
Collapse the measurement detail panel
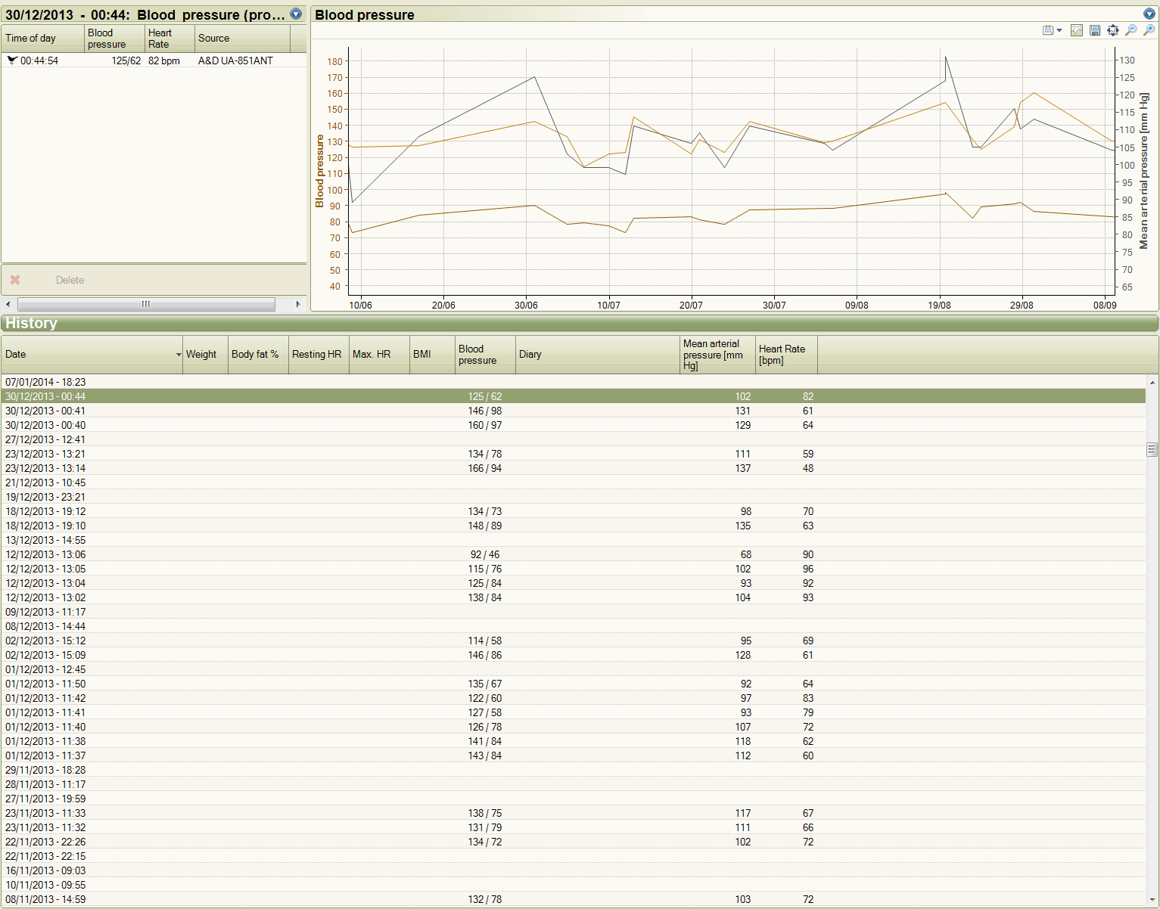click(x=295, y=14)
